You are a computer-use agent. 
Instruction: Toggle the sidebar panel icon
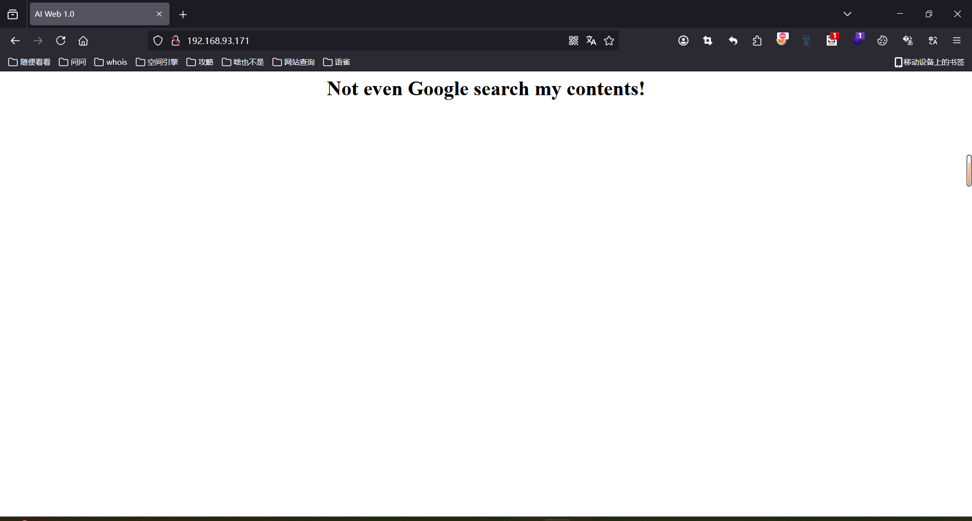[13, 14]
